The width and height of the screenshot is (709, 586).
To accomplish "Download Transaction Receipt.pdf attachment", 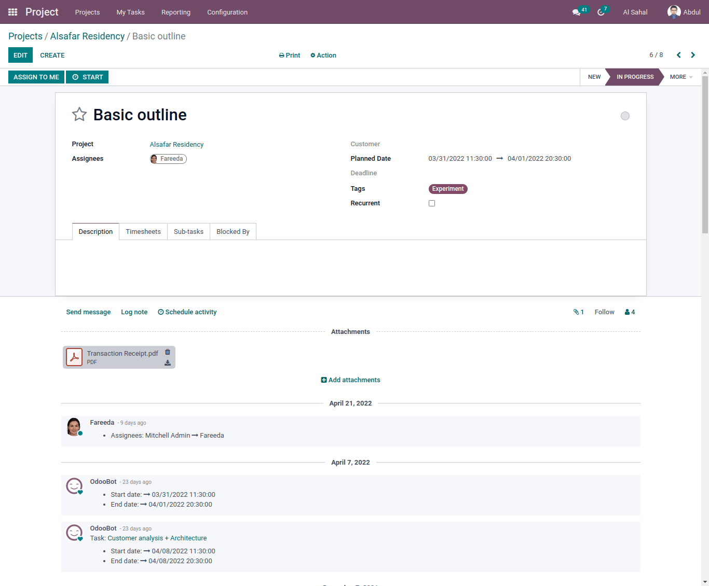I will [168, 363].
